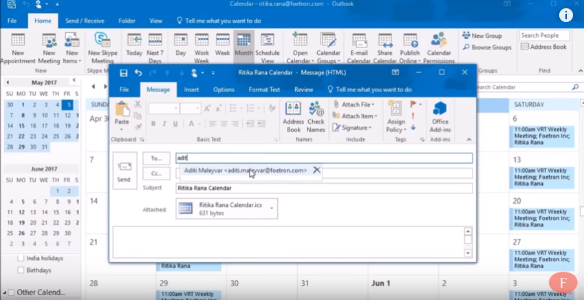Set High Importance with exclamation icon
This screenshot has height=300, width=584.
[413, 116]
